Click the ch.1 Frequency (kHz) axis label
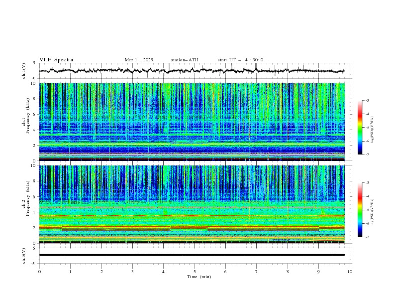394x305 pixels. pos(26,116)
